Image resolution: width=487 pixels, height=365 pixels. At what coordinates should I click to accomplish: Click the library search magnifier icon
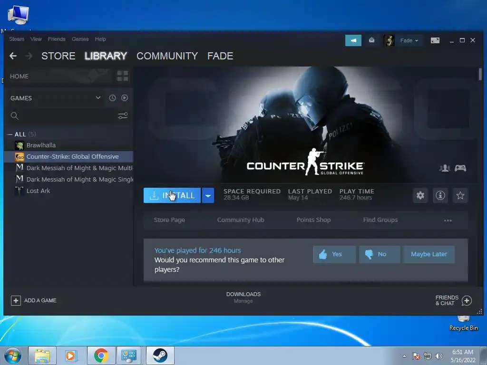pyautogui.click(x=15, y=116)
